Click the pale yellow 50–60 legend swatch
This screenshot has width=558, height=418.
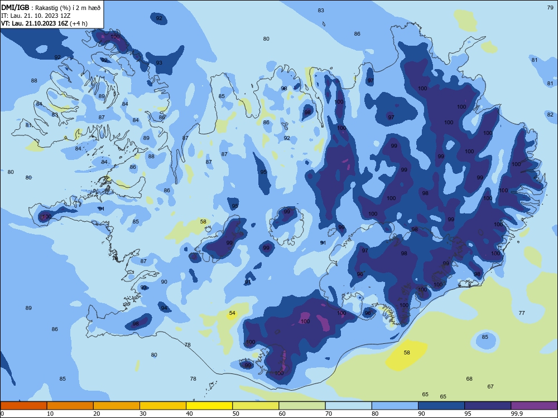256,406
